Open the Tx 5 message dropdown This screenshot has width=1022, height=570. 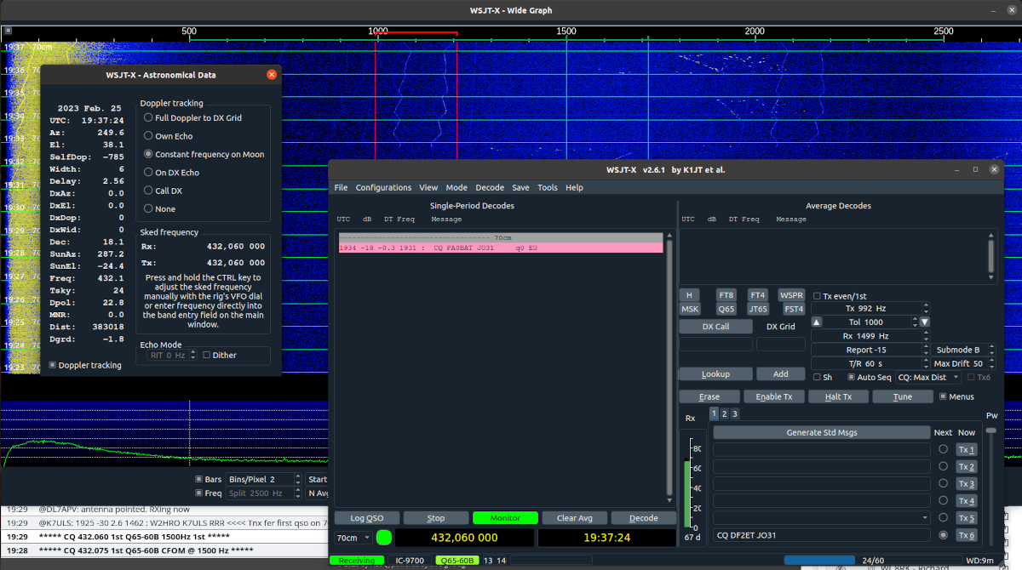[x=925, y=517]
